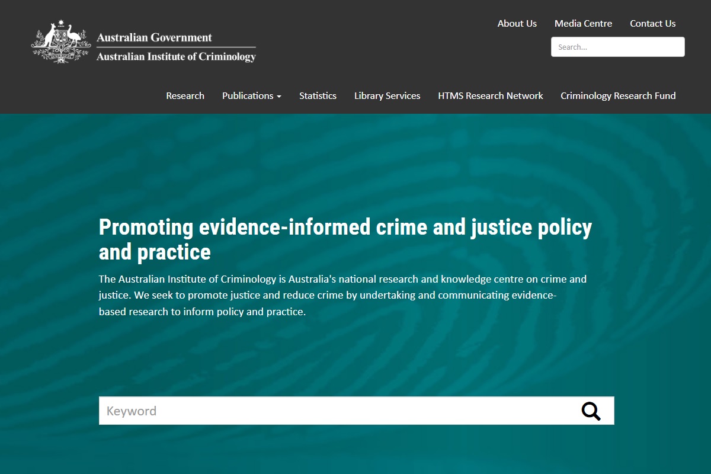Go to Library Services

(387, 95)
